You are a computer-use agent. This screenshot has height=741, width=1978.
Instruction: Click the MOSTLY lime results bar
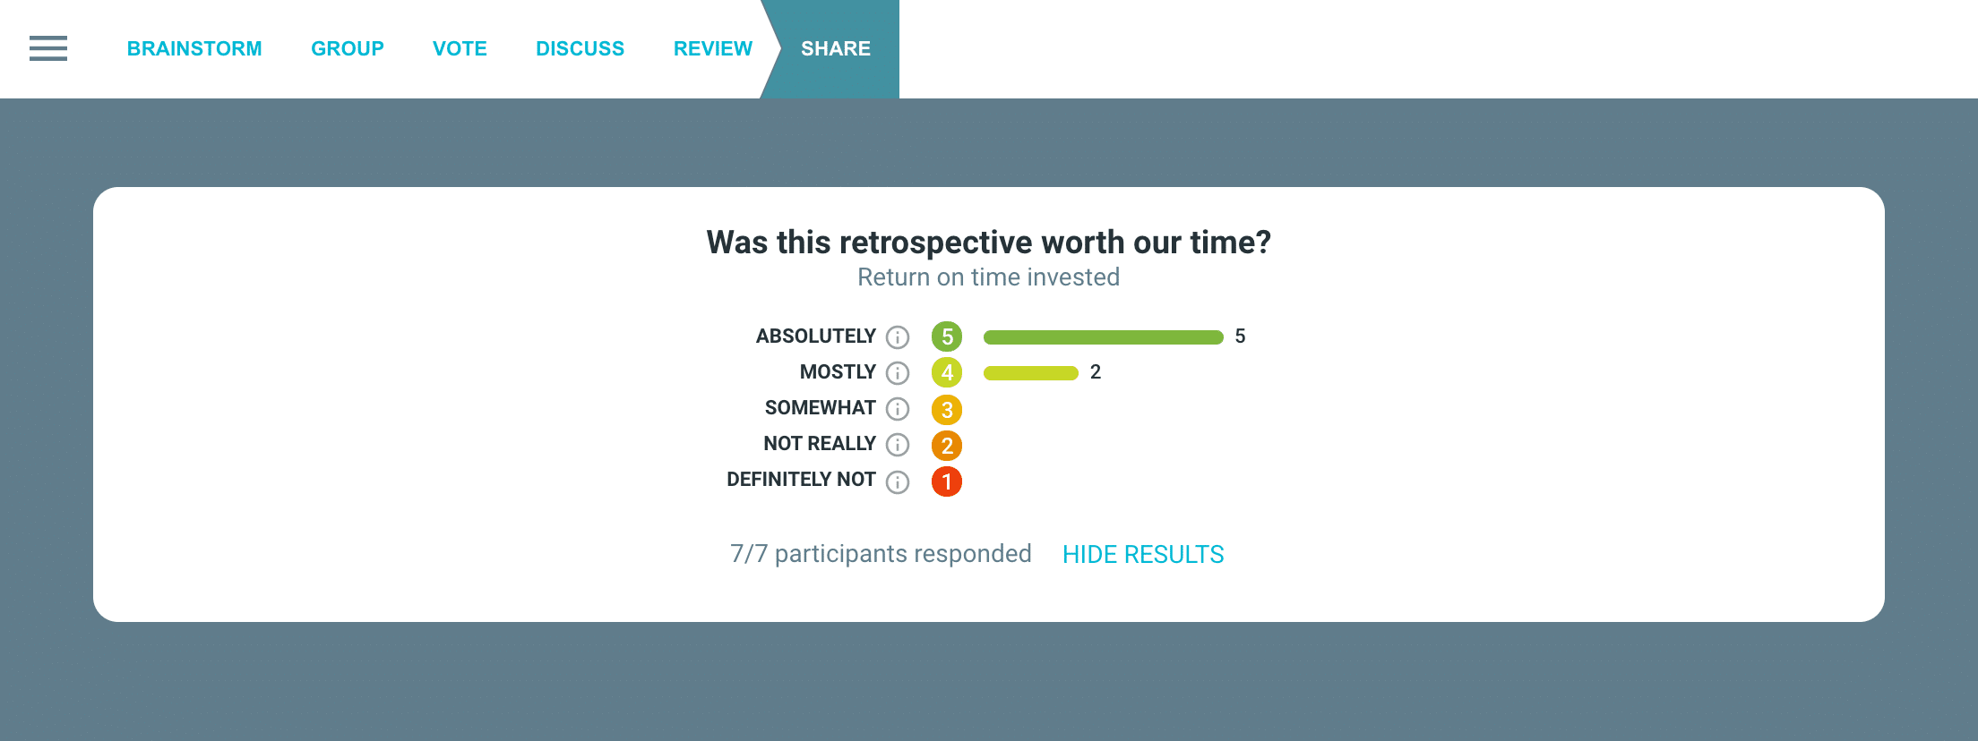[x=1031, y=373]
